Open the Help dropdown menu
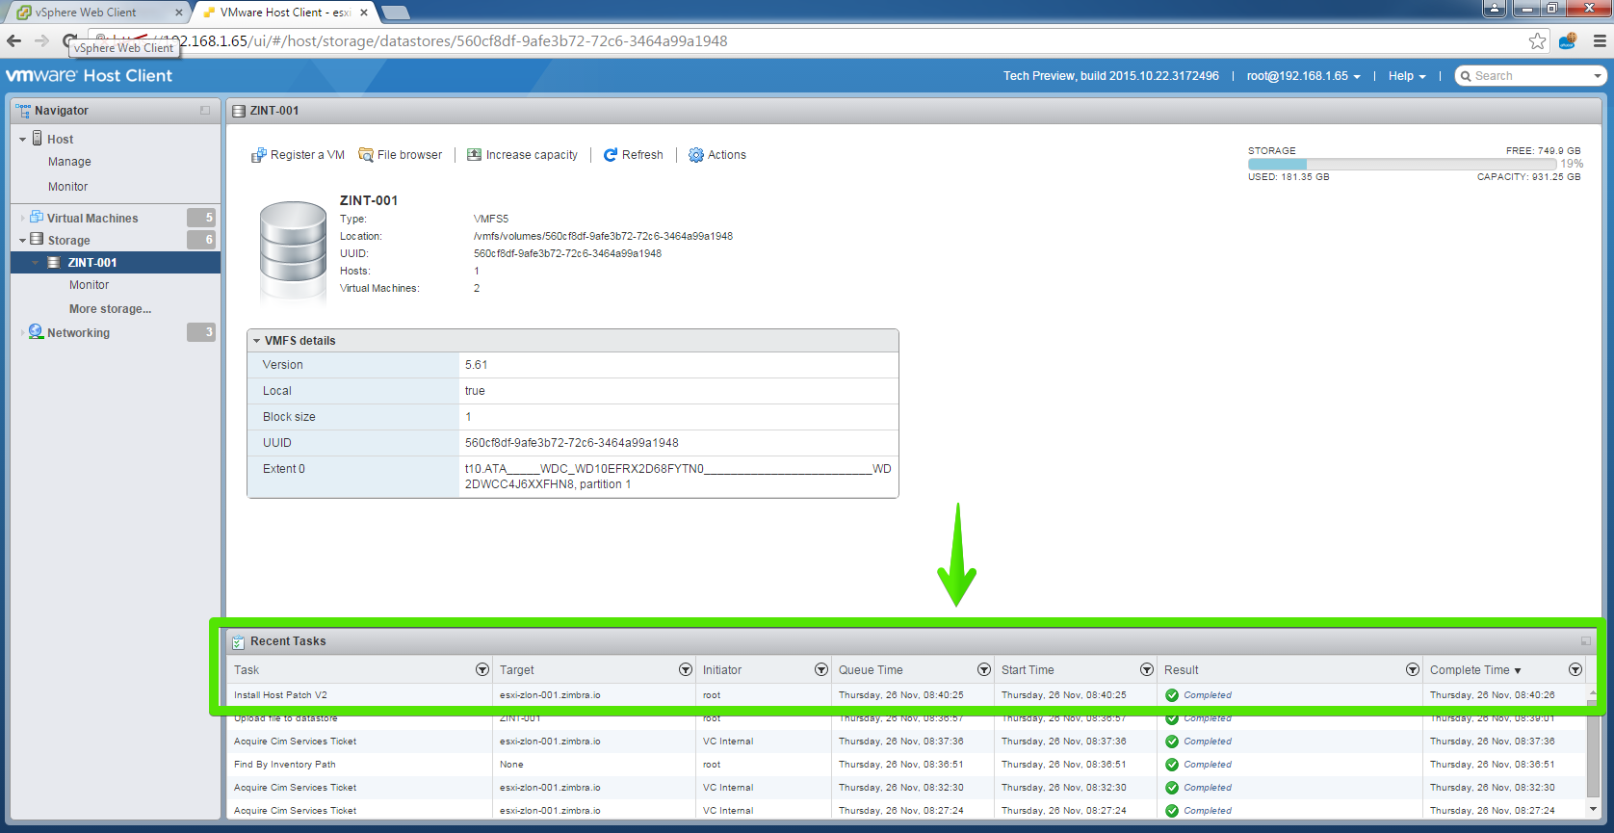1614x833 pixels. (x=1407, y=76)
